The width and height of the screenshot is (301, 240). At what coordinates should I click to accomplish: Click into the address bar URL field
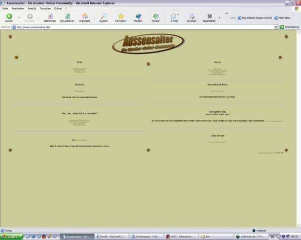tap(140, 27)
